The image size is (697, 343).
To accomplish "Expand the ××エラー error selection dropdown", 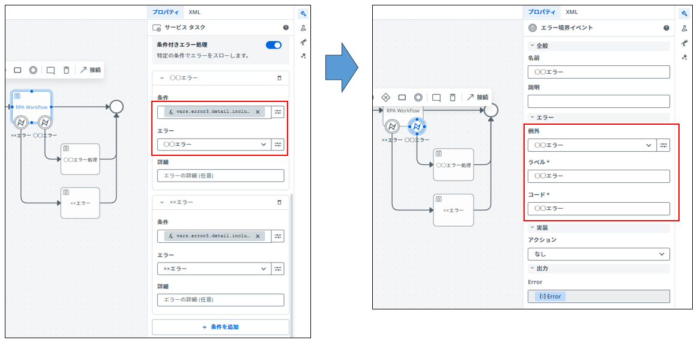I will pyautogui.click(x=214, y=269).
